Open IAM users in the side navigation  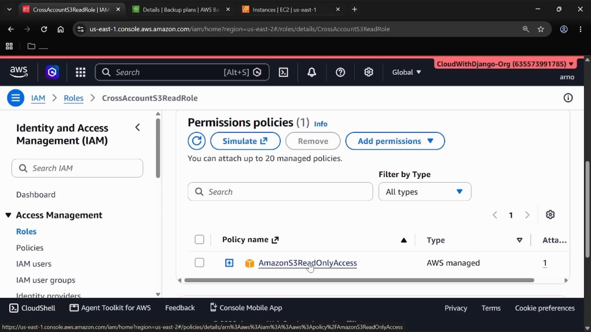(x=34, y=264)
